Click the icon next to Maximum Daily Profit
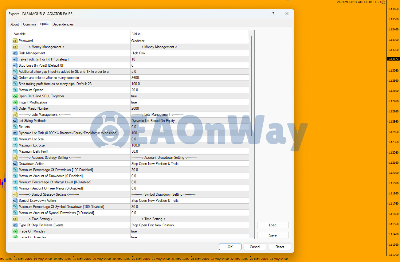Viewport: 400px width, 262px height. click(x=15, y=151)
